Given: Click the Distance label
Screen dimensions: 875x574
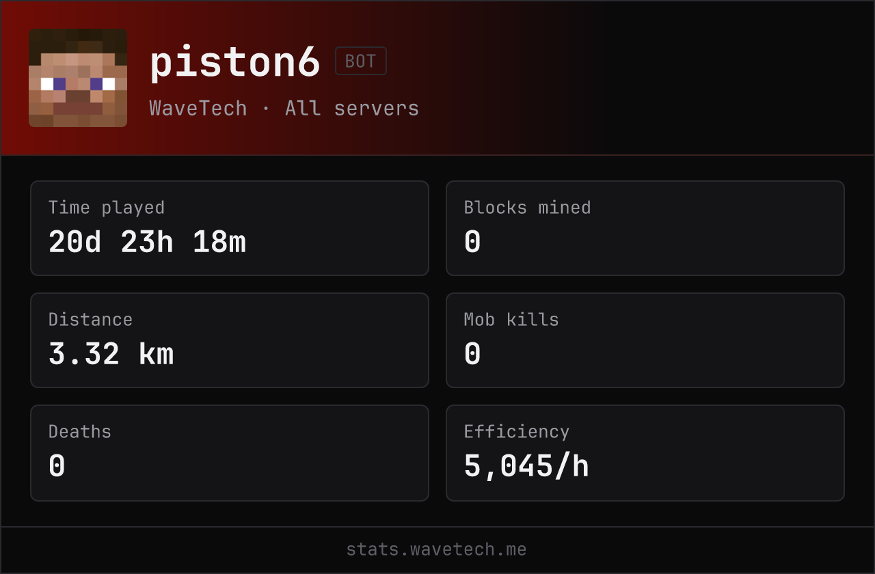Looking at the screenshot, I should (x=90, y=320).
